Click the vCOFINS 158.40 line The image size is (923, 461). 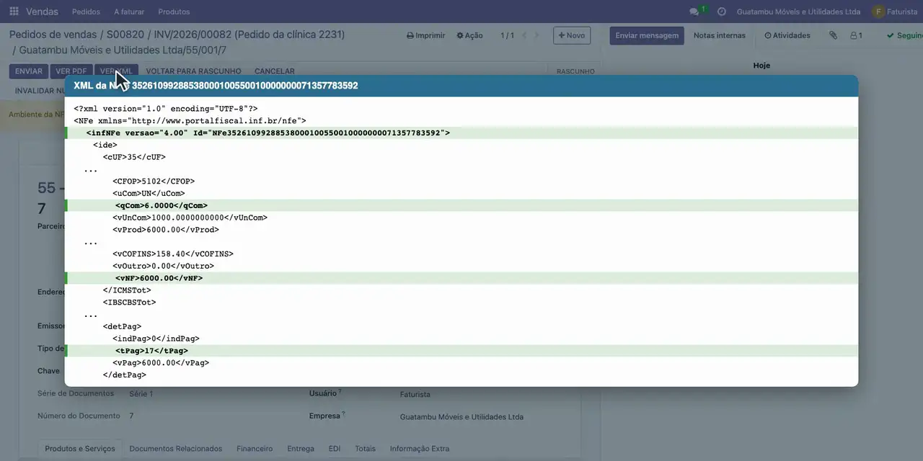173,254
